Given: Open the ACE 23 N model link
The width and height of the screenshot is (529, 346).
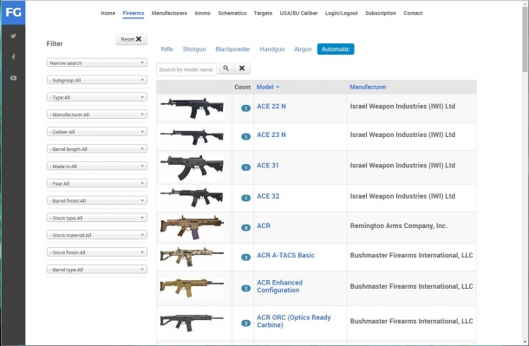Looking at the screenshot, I should 271,134.
